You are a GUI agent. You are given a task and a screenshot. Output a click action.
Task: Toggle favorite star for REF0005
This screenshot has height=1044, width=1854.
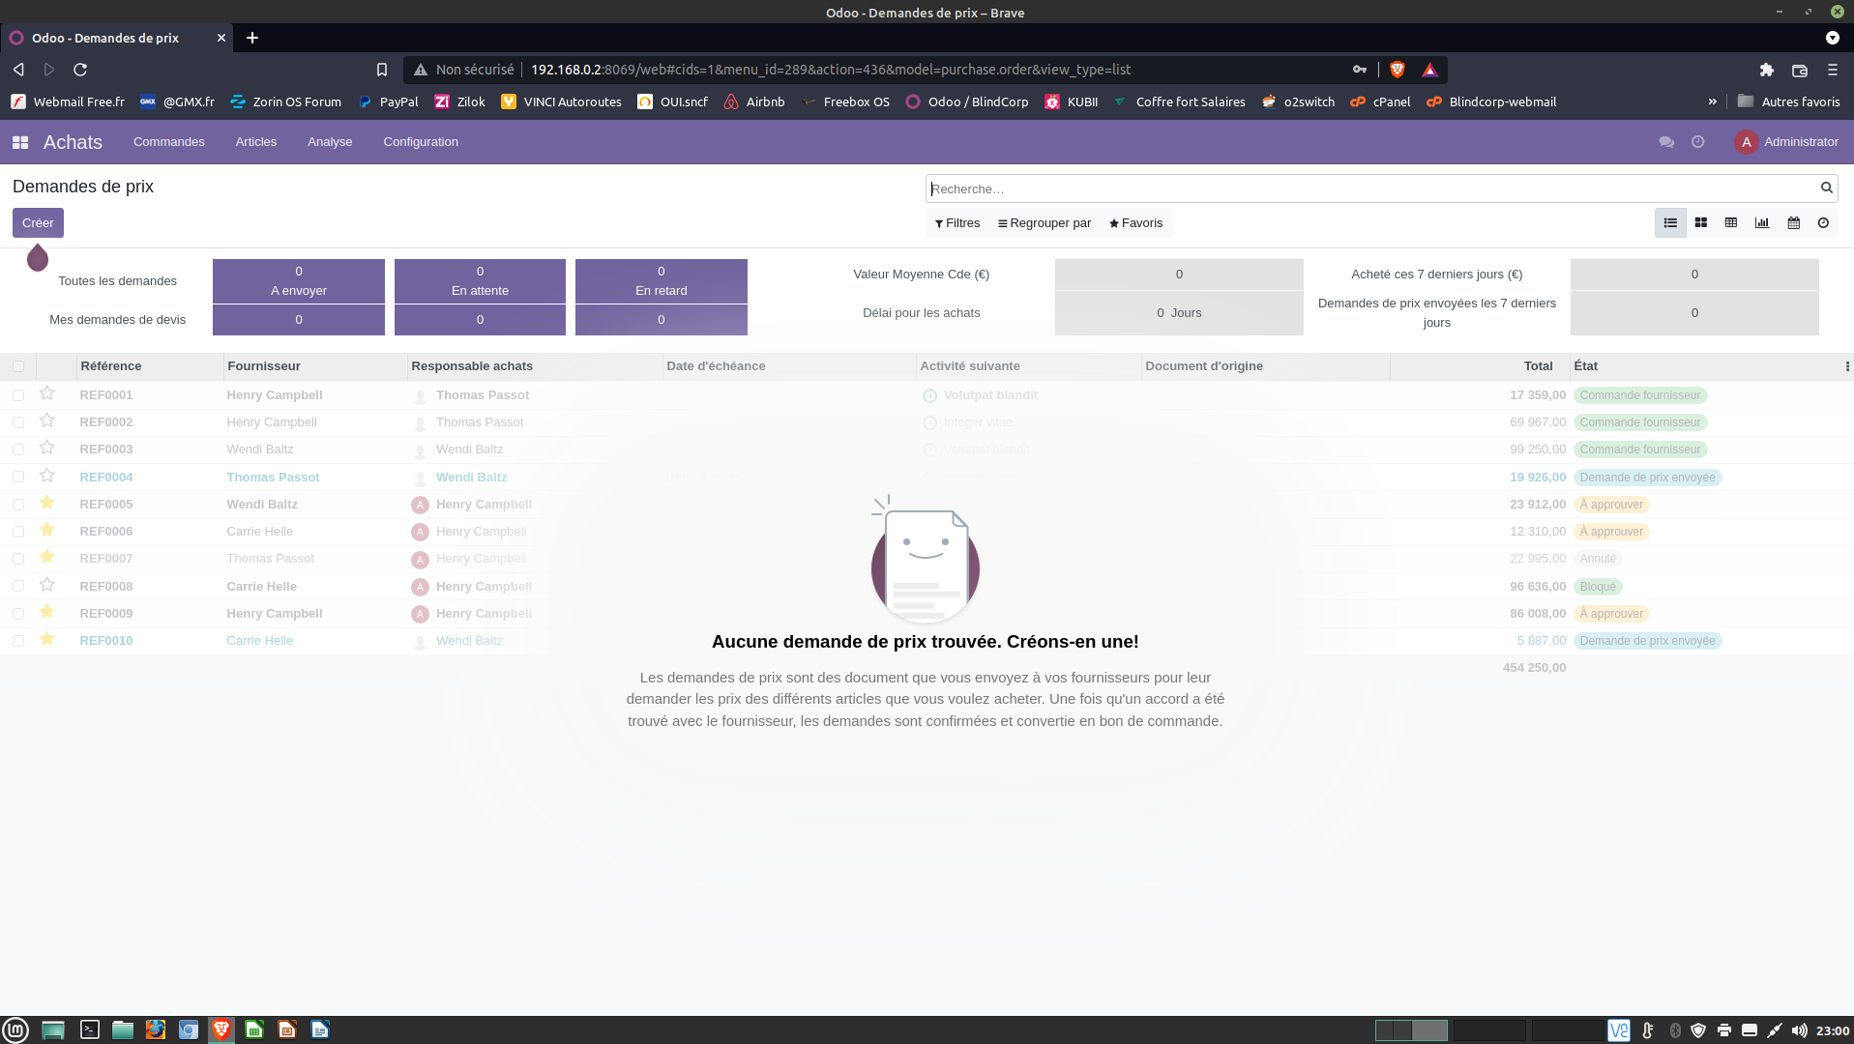click(x=46, y=504)
